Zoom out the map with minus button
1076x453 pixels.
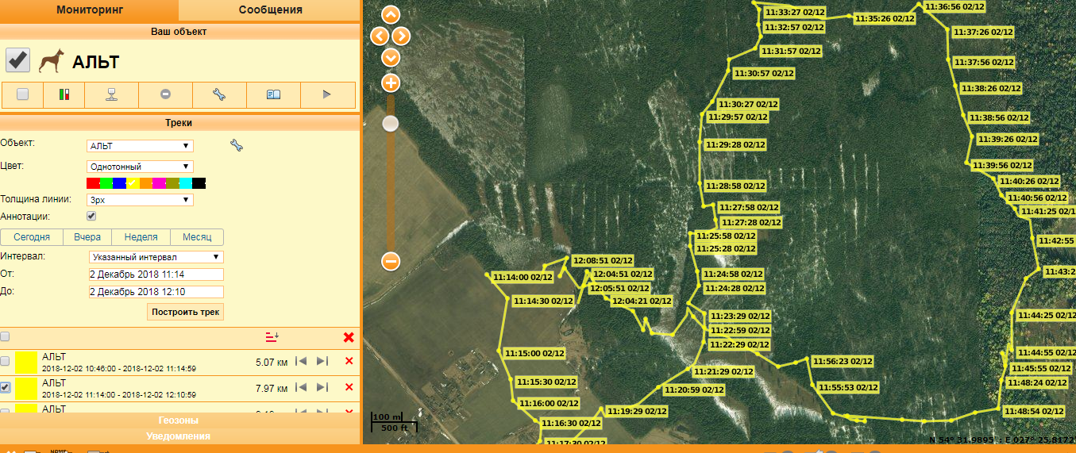pos(391,261)
